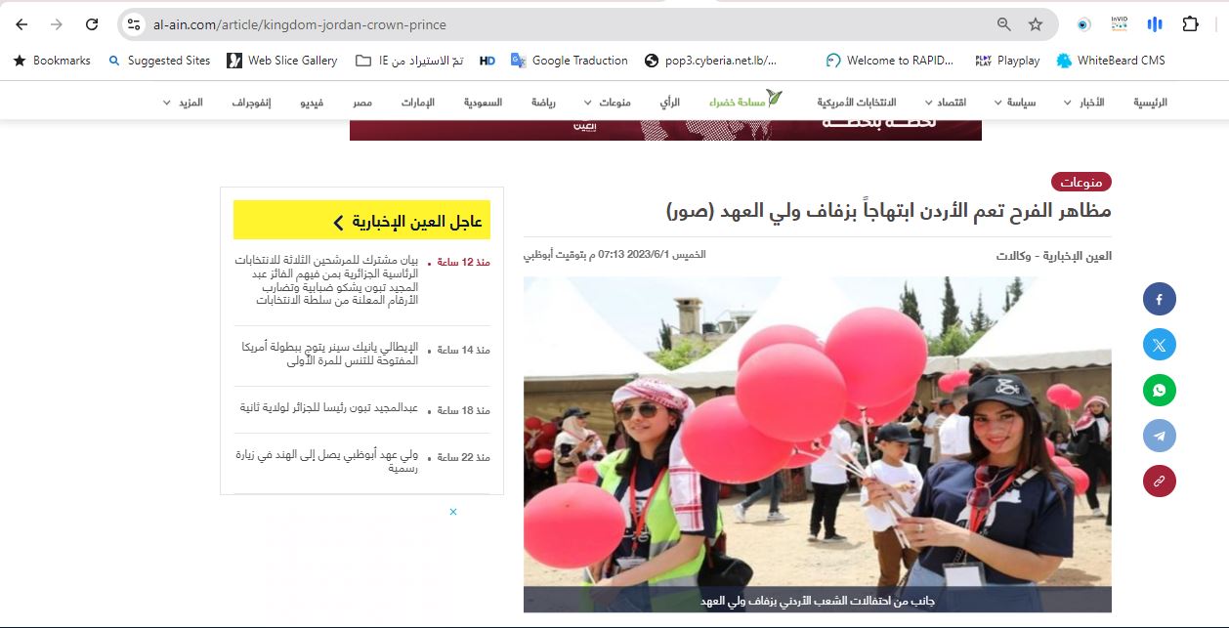
Task: Share article via WhatsApp
Action: pos(1159,391)
